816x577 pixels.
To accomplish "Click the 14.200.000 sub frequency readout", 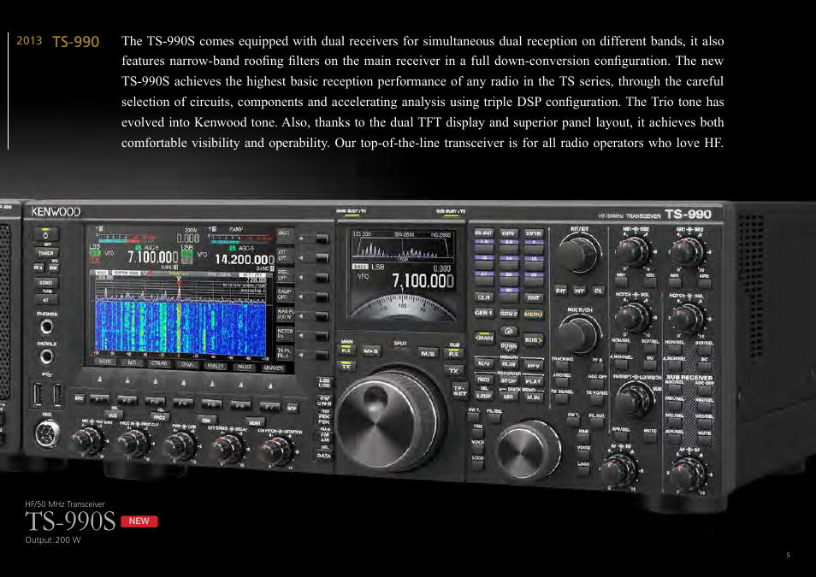I will tap(244, 259).
